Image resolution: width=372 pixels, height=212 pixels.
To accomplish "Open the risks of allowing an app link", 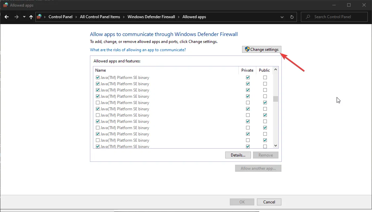I will coord(138,50).
